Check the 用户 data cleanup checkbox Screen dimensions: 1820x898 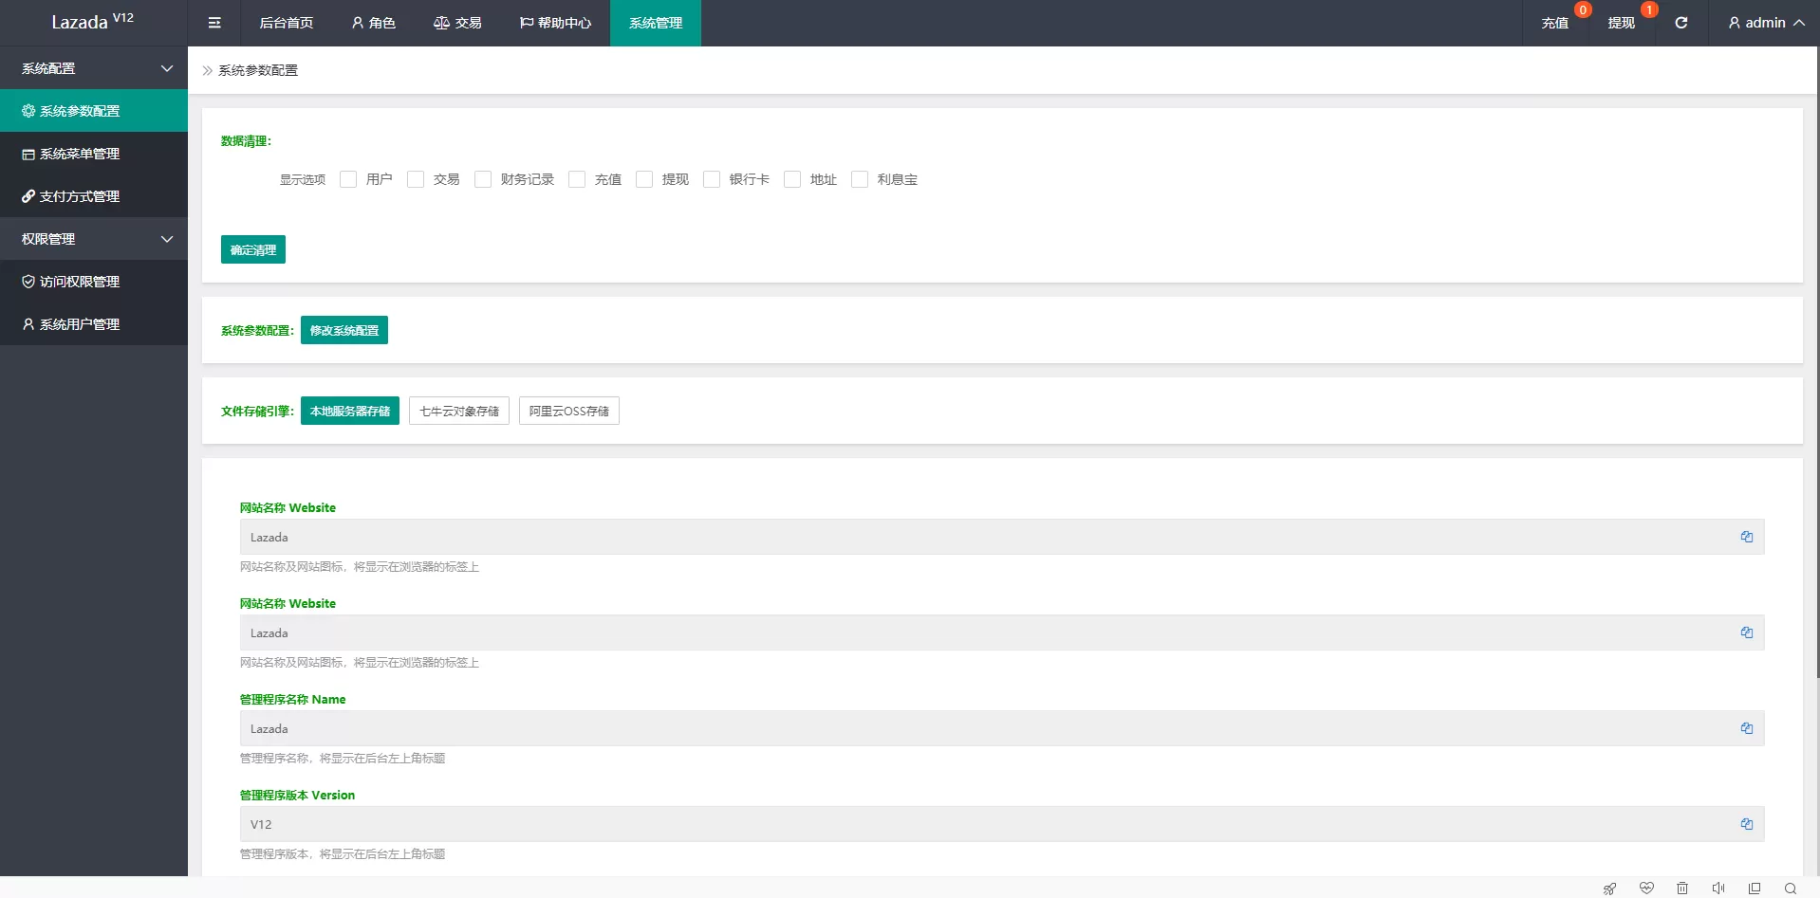(348, 179)
